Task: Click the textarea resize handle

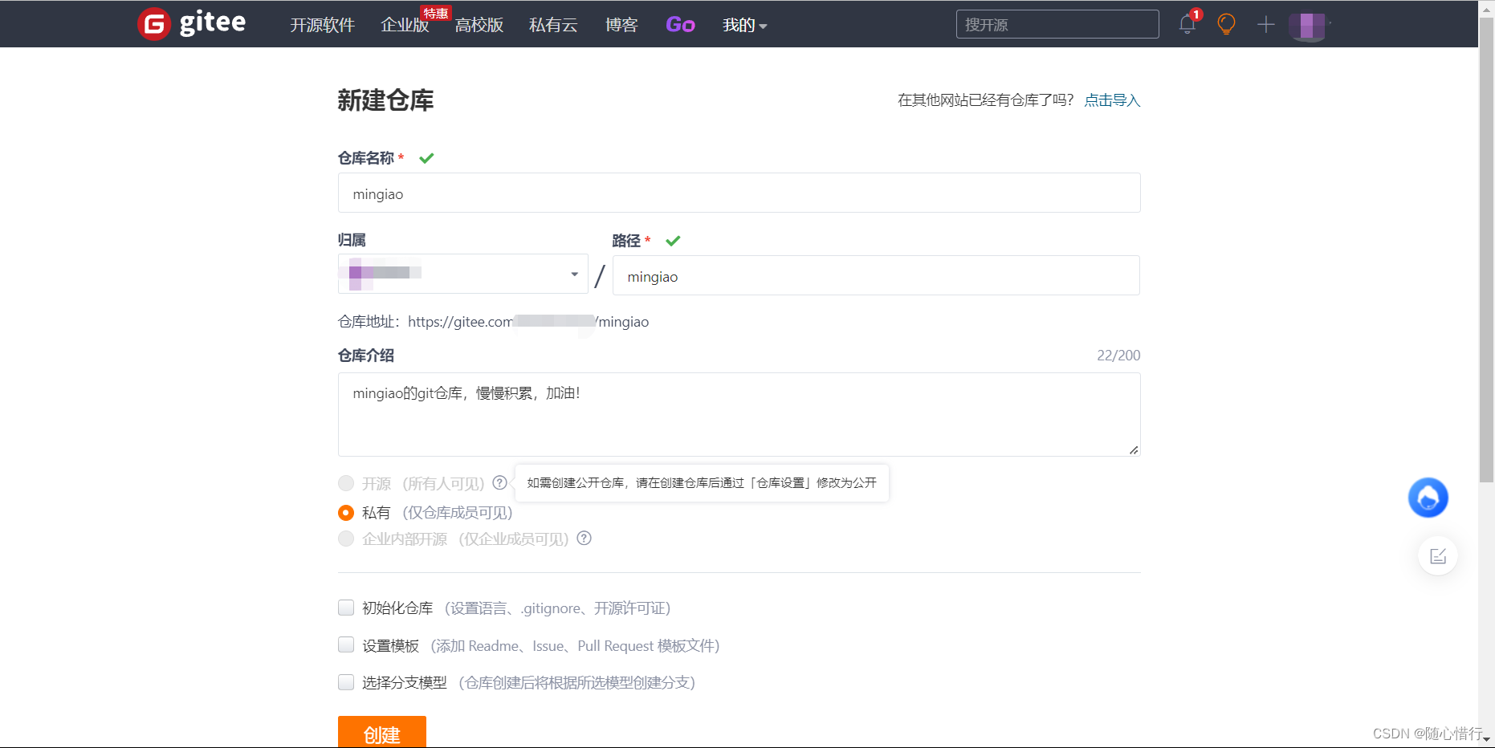Action: [1134, 449]
